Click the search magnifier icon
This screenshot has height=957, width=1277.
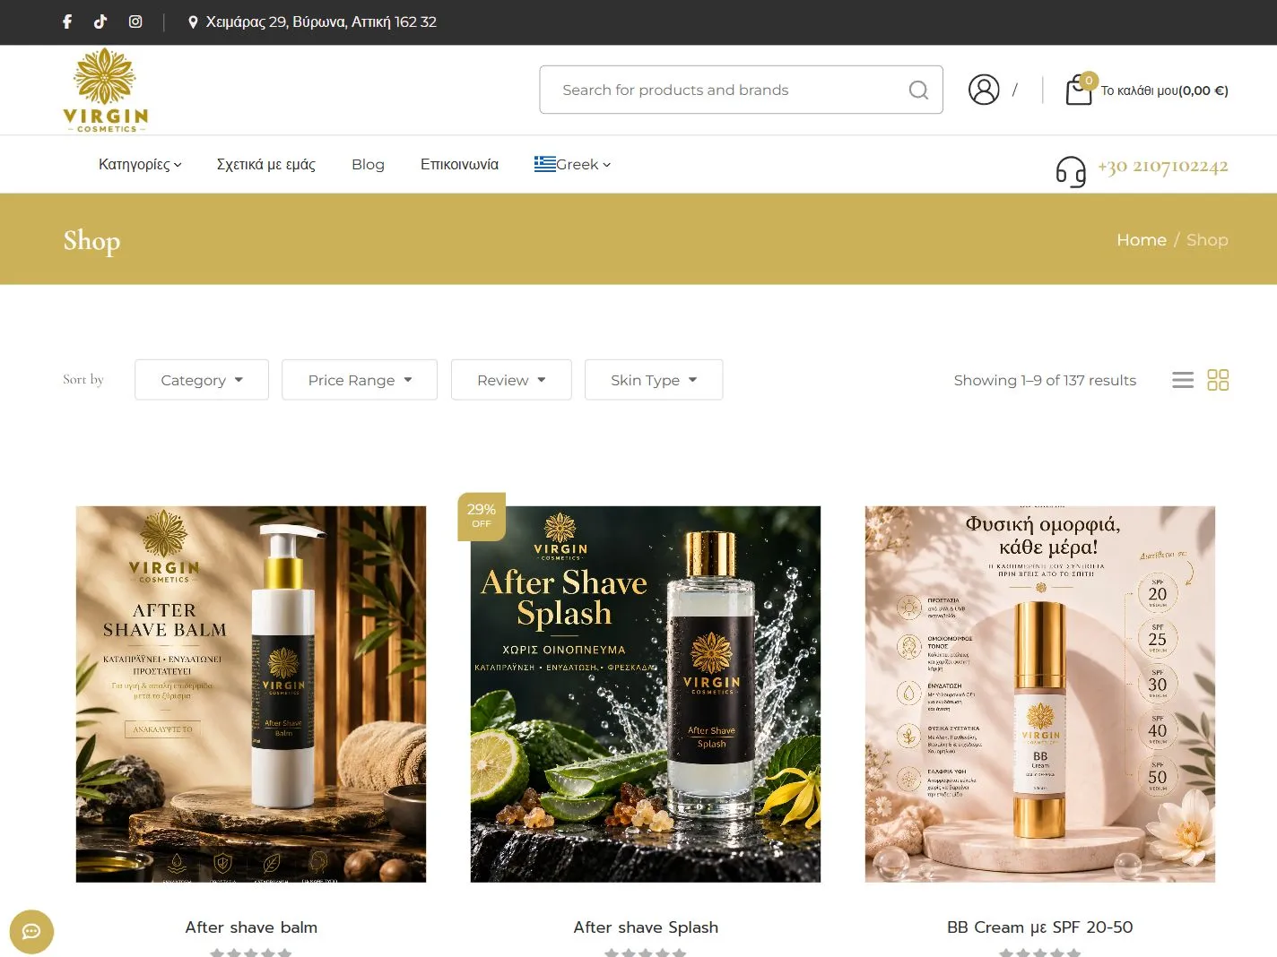coord(918,90)
